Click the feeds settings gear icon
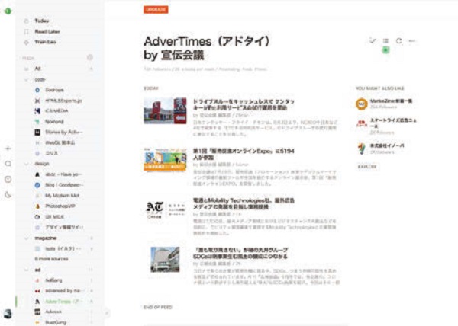The image size is (458, 326). (90, 57)
